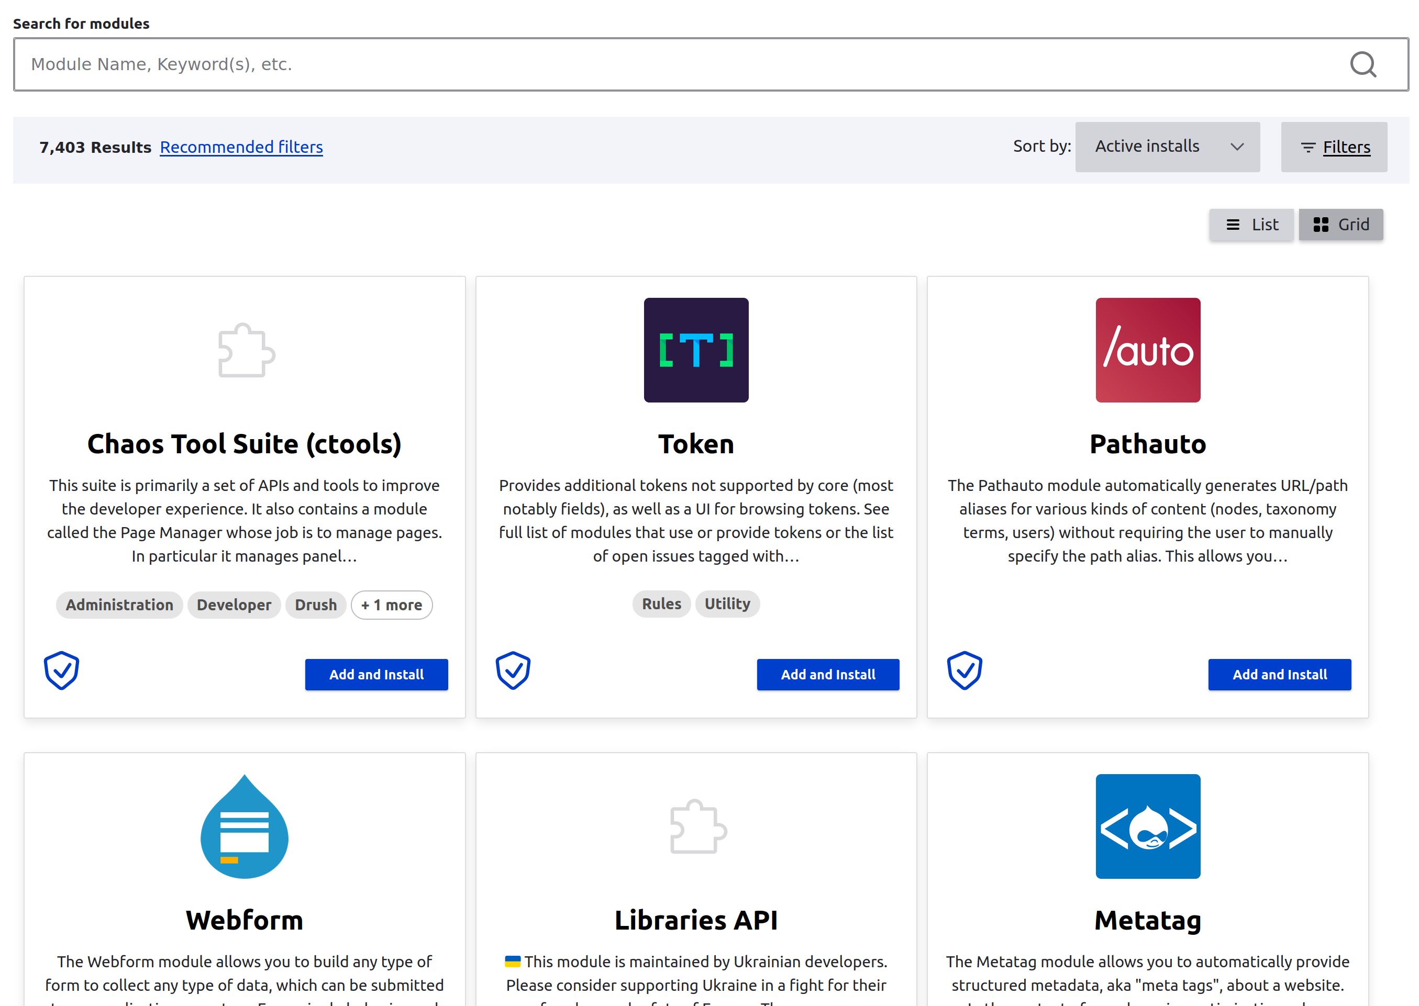1419x1006 pixels.
Task: Open the Filters button
Action: (x=1334, y=147)
